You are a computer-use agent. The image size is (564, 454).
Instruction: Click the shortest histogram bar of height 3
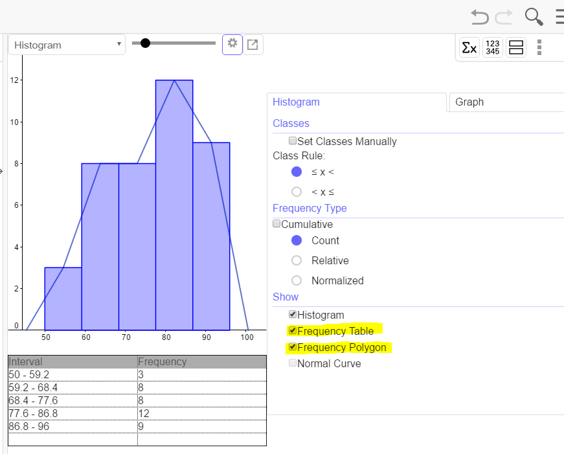(63, 299)
